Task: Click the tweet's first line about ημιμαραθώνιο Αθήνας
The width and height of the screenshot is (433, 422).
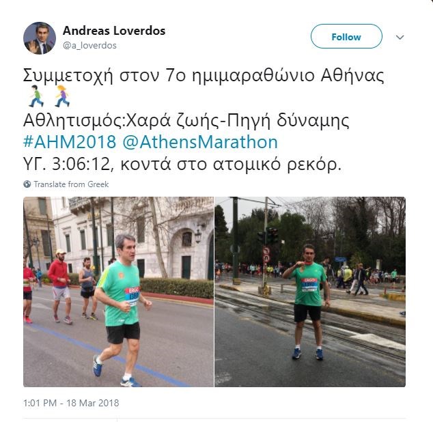Action: pos(204,75)
